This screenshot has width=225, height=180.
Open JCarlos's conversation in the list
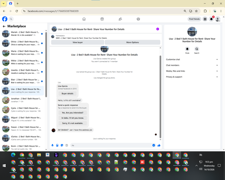(x=22, y=138)
